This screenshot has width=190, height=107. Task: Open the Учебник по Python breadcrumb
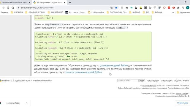42,81
